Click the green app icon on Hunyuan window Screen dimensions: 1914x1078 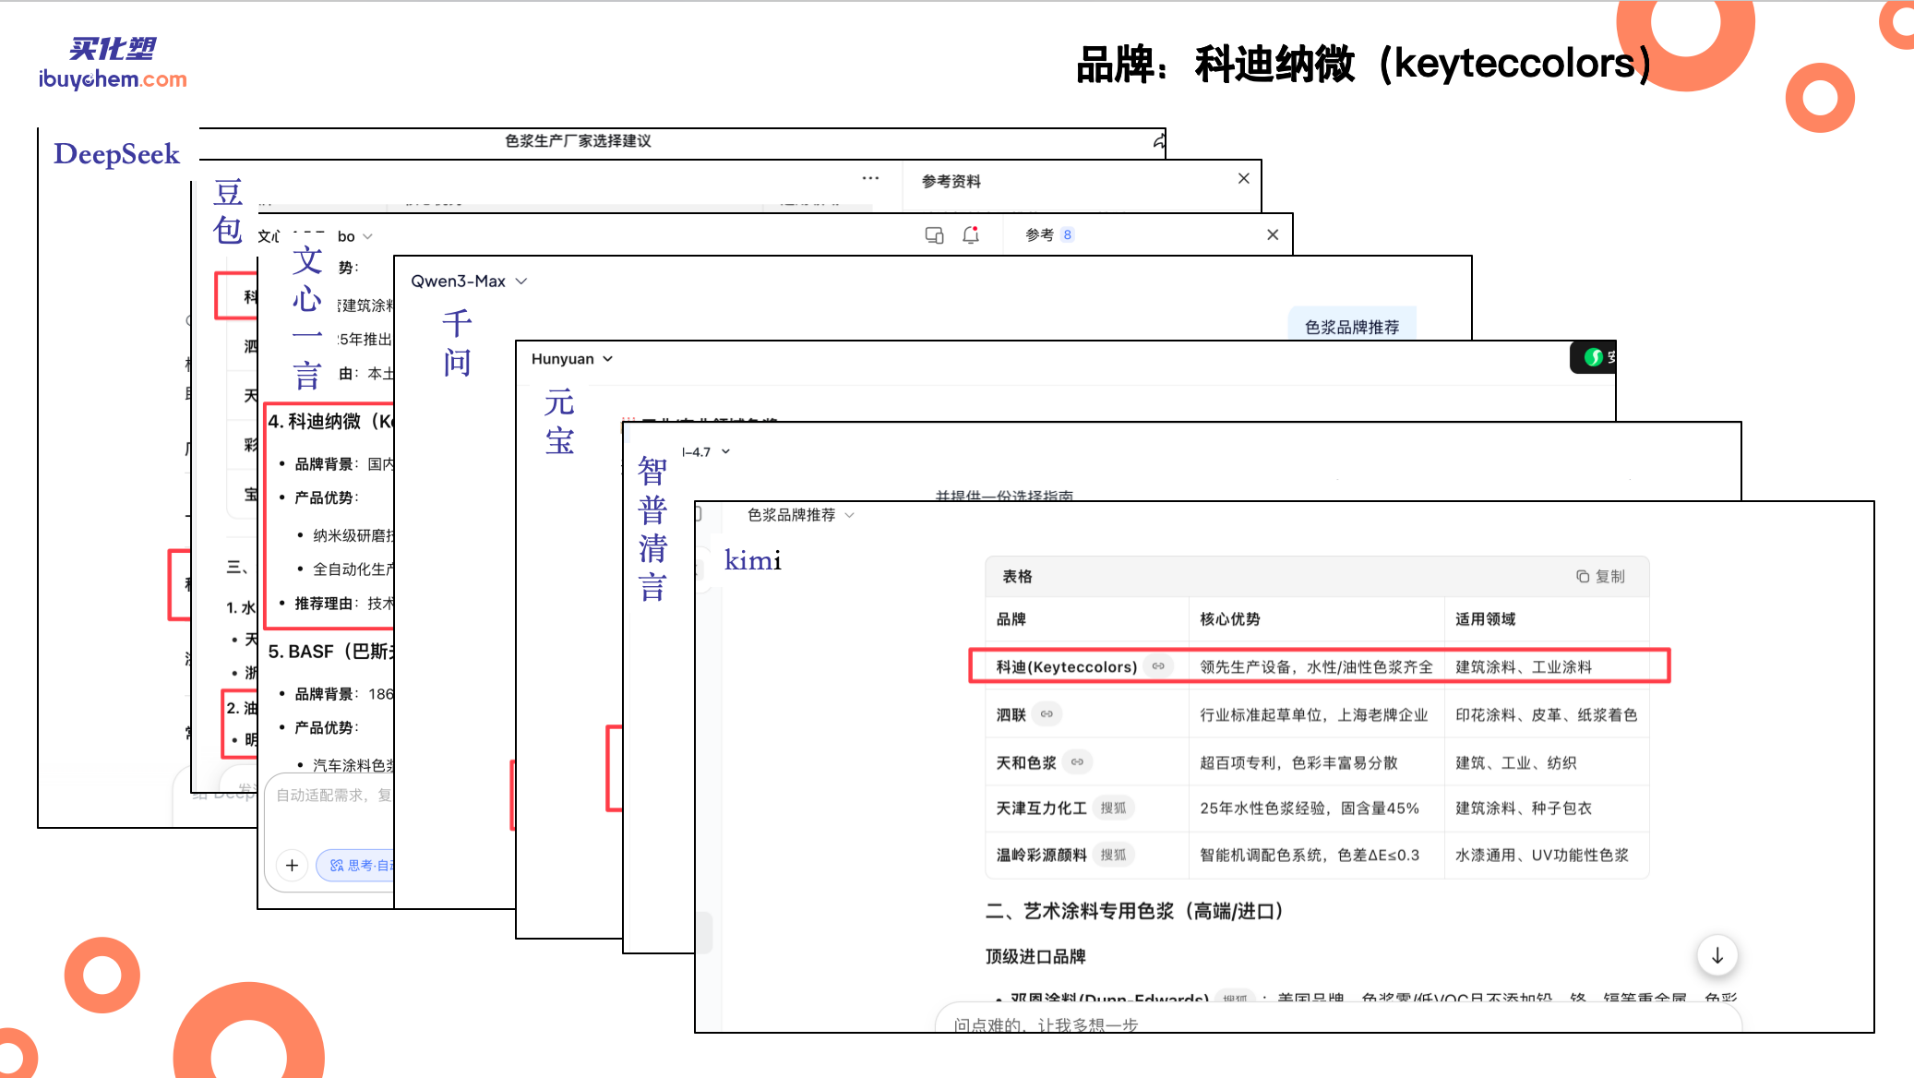(1594, 357)
